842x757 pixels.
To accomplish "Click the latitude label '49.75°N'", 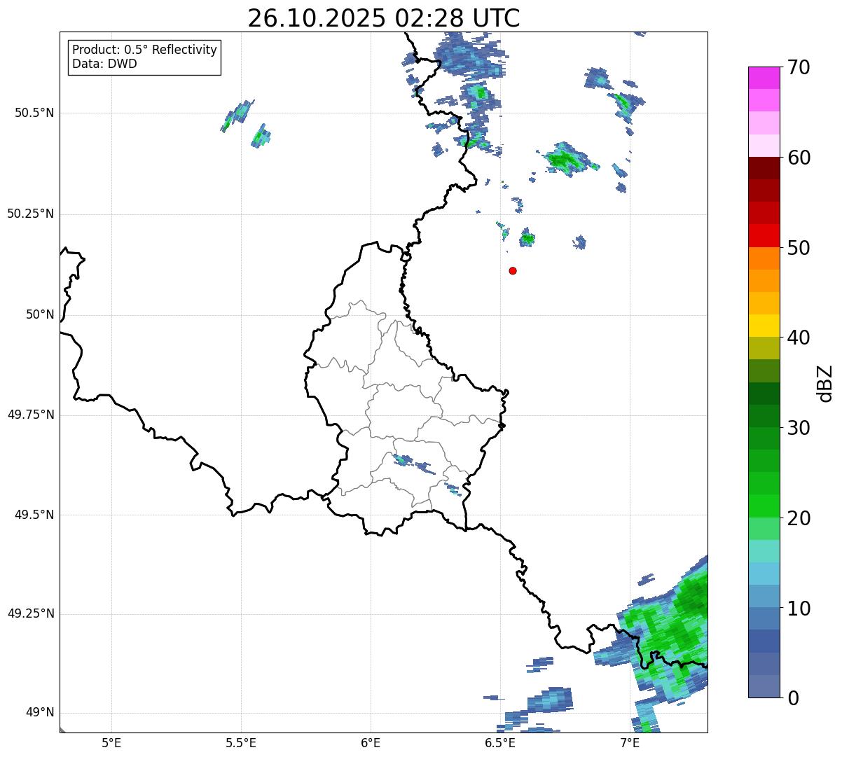I will pyautogui.click(x=31, y=415).
